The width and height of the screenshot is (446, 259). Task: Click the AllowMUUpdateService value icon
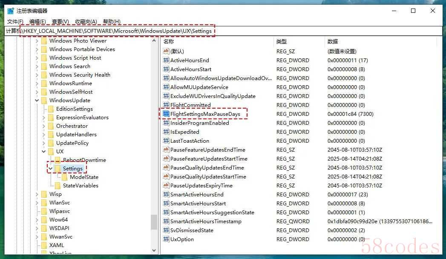pos(166,87)
